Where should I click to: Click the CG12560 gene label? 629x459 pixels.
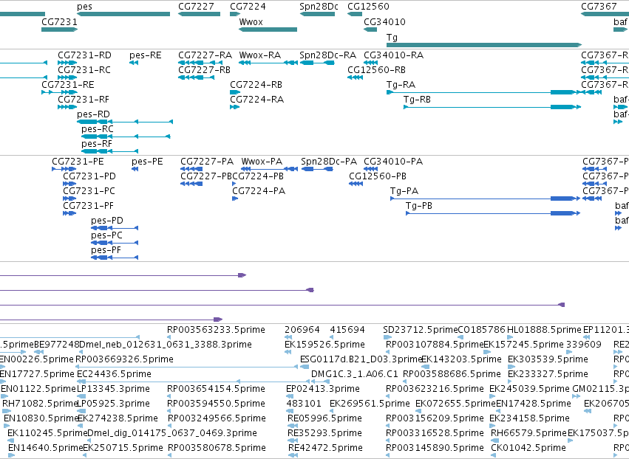click(x=368, y=7)
